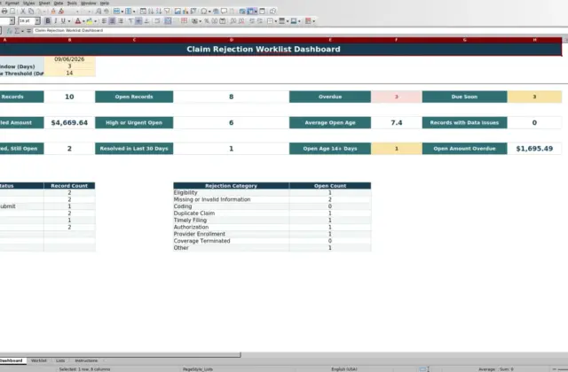Select the Open Amount Overdue value $1,695.49

[x=534, y=149]
